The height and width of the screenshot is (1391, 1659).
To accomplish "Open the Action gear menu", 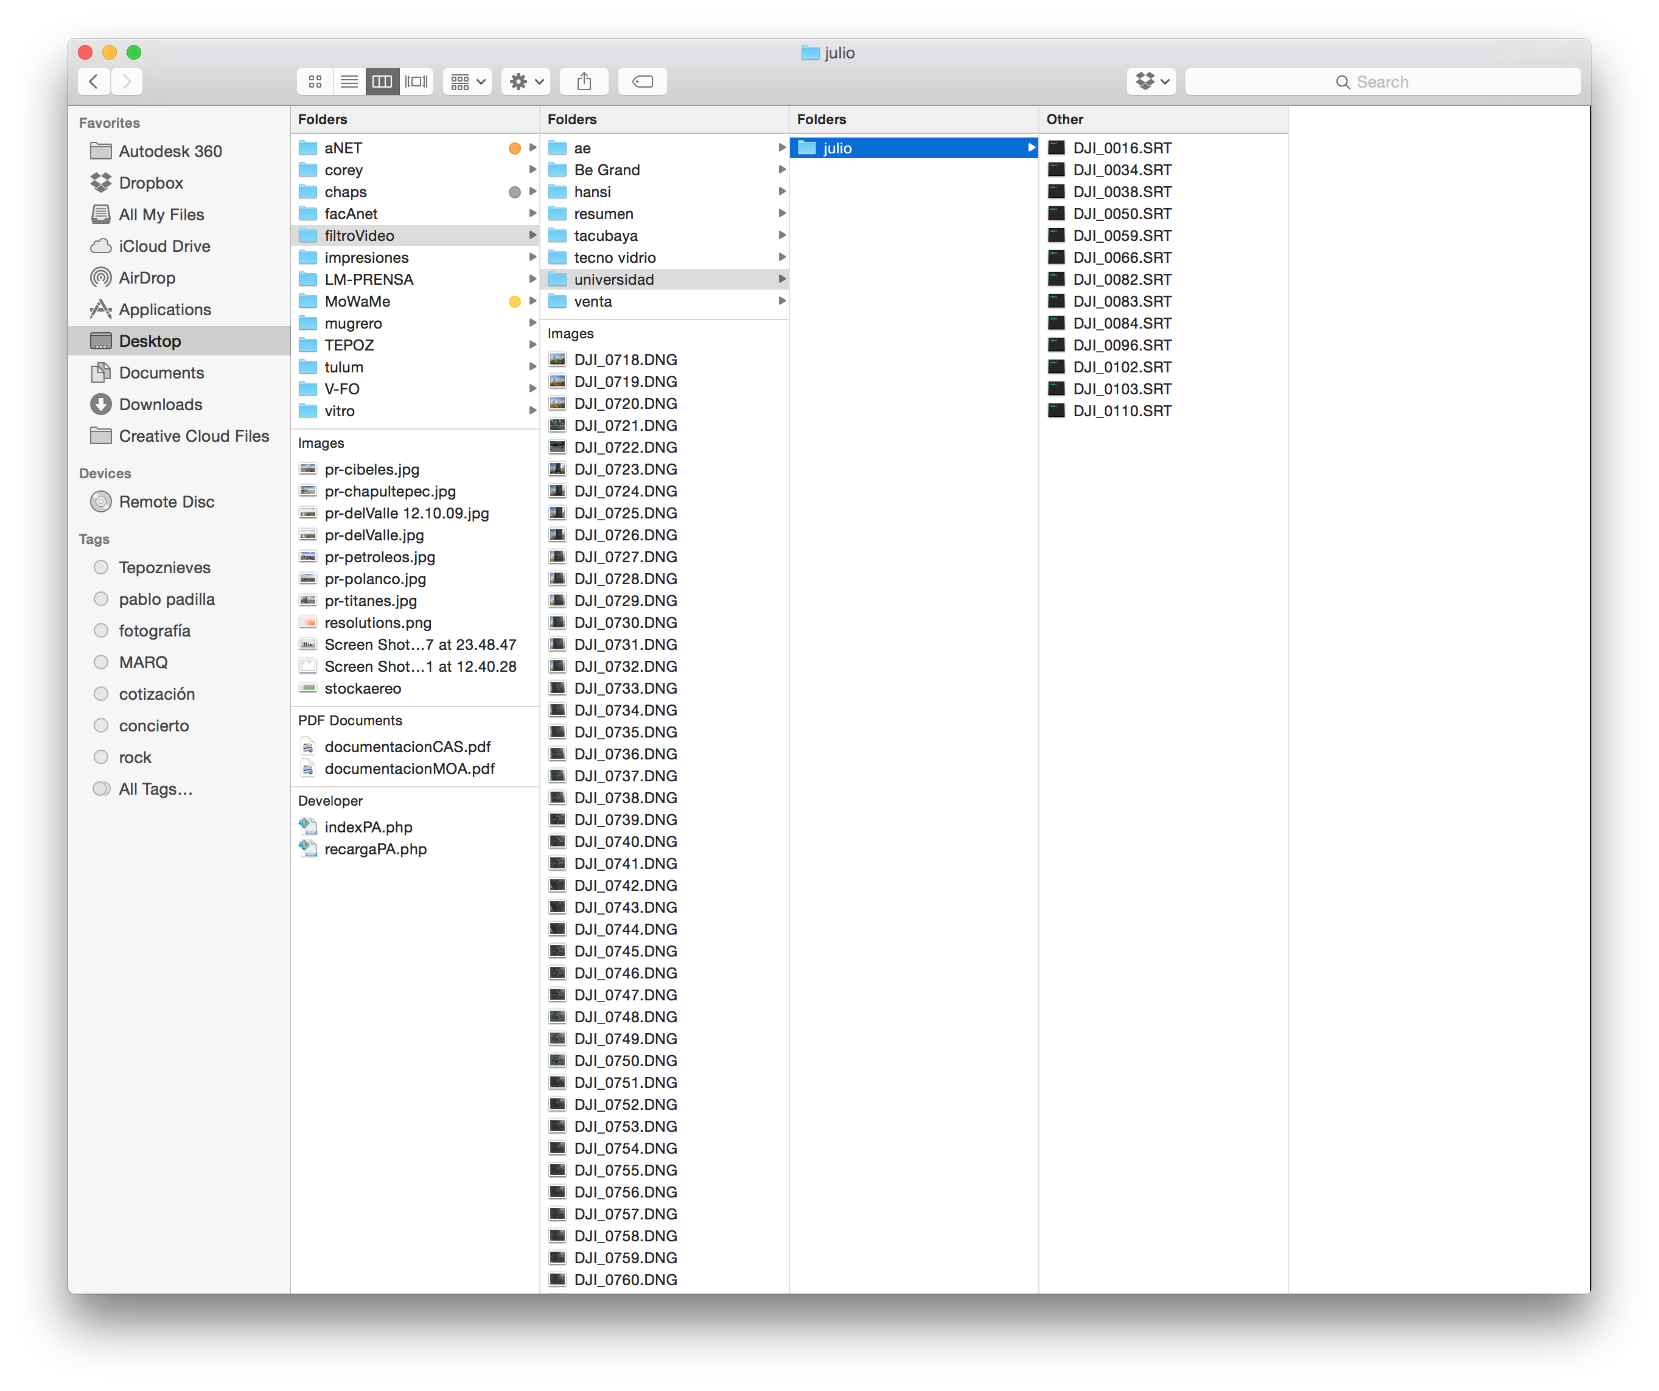I will coord(526,82).
